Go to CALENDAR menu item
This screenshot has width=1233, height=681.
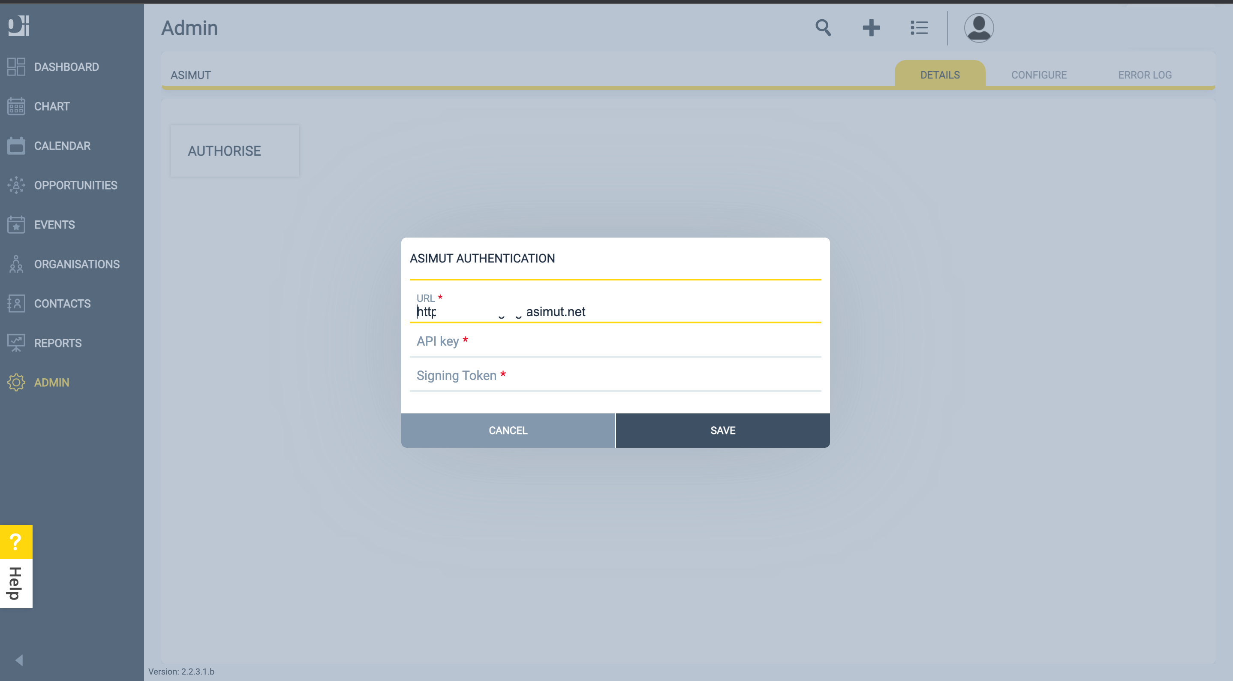coord(62,145)
